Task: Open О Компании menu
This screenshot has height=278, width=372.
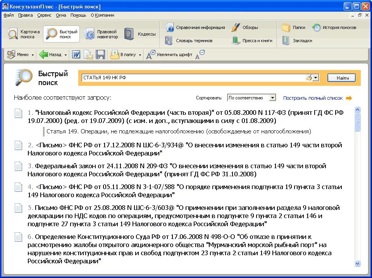Action: (x=102, y=15)
